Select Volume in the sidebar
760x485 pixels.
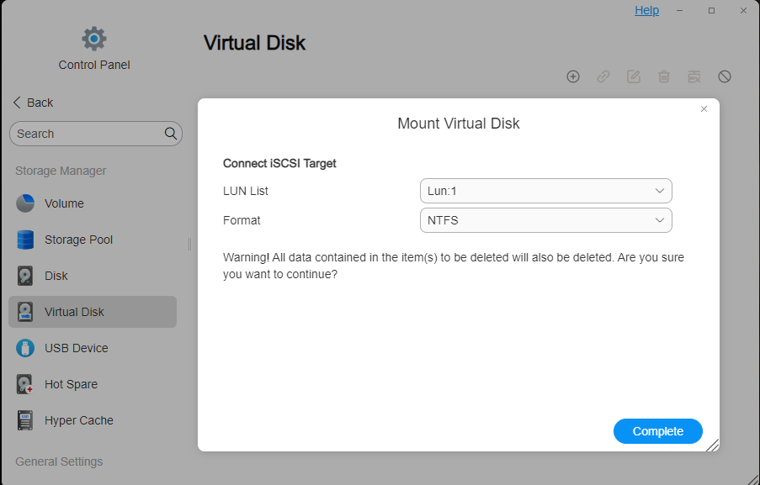click(64, 203)
